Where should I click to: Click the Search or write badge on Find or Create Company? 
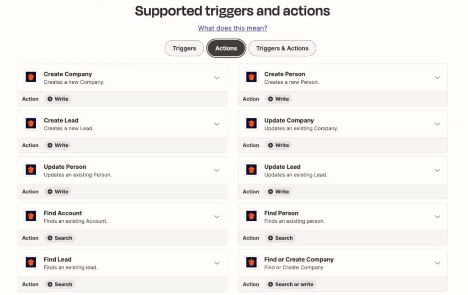tap(291, 284)
